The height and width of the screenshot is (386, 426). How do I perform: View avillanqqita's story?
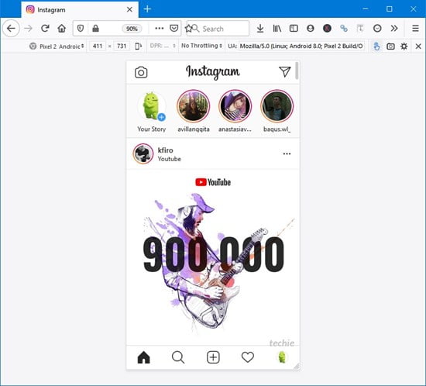(194, 112)
